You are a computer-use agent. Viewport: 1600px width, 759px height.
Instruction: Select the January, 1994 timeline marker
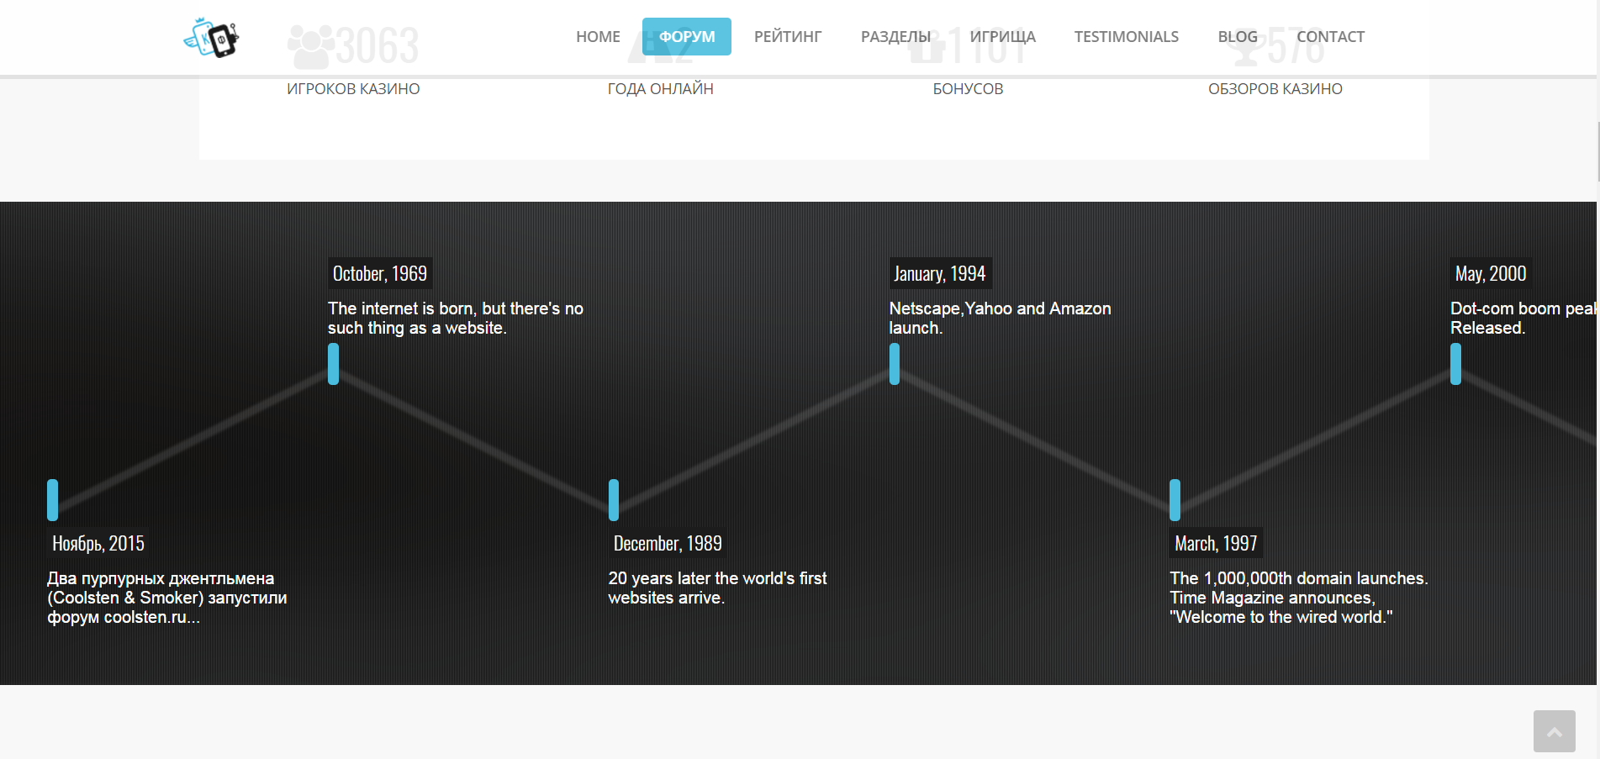coord(895,364)
